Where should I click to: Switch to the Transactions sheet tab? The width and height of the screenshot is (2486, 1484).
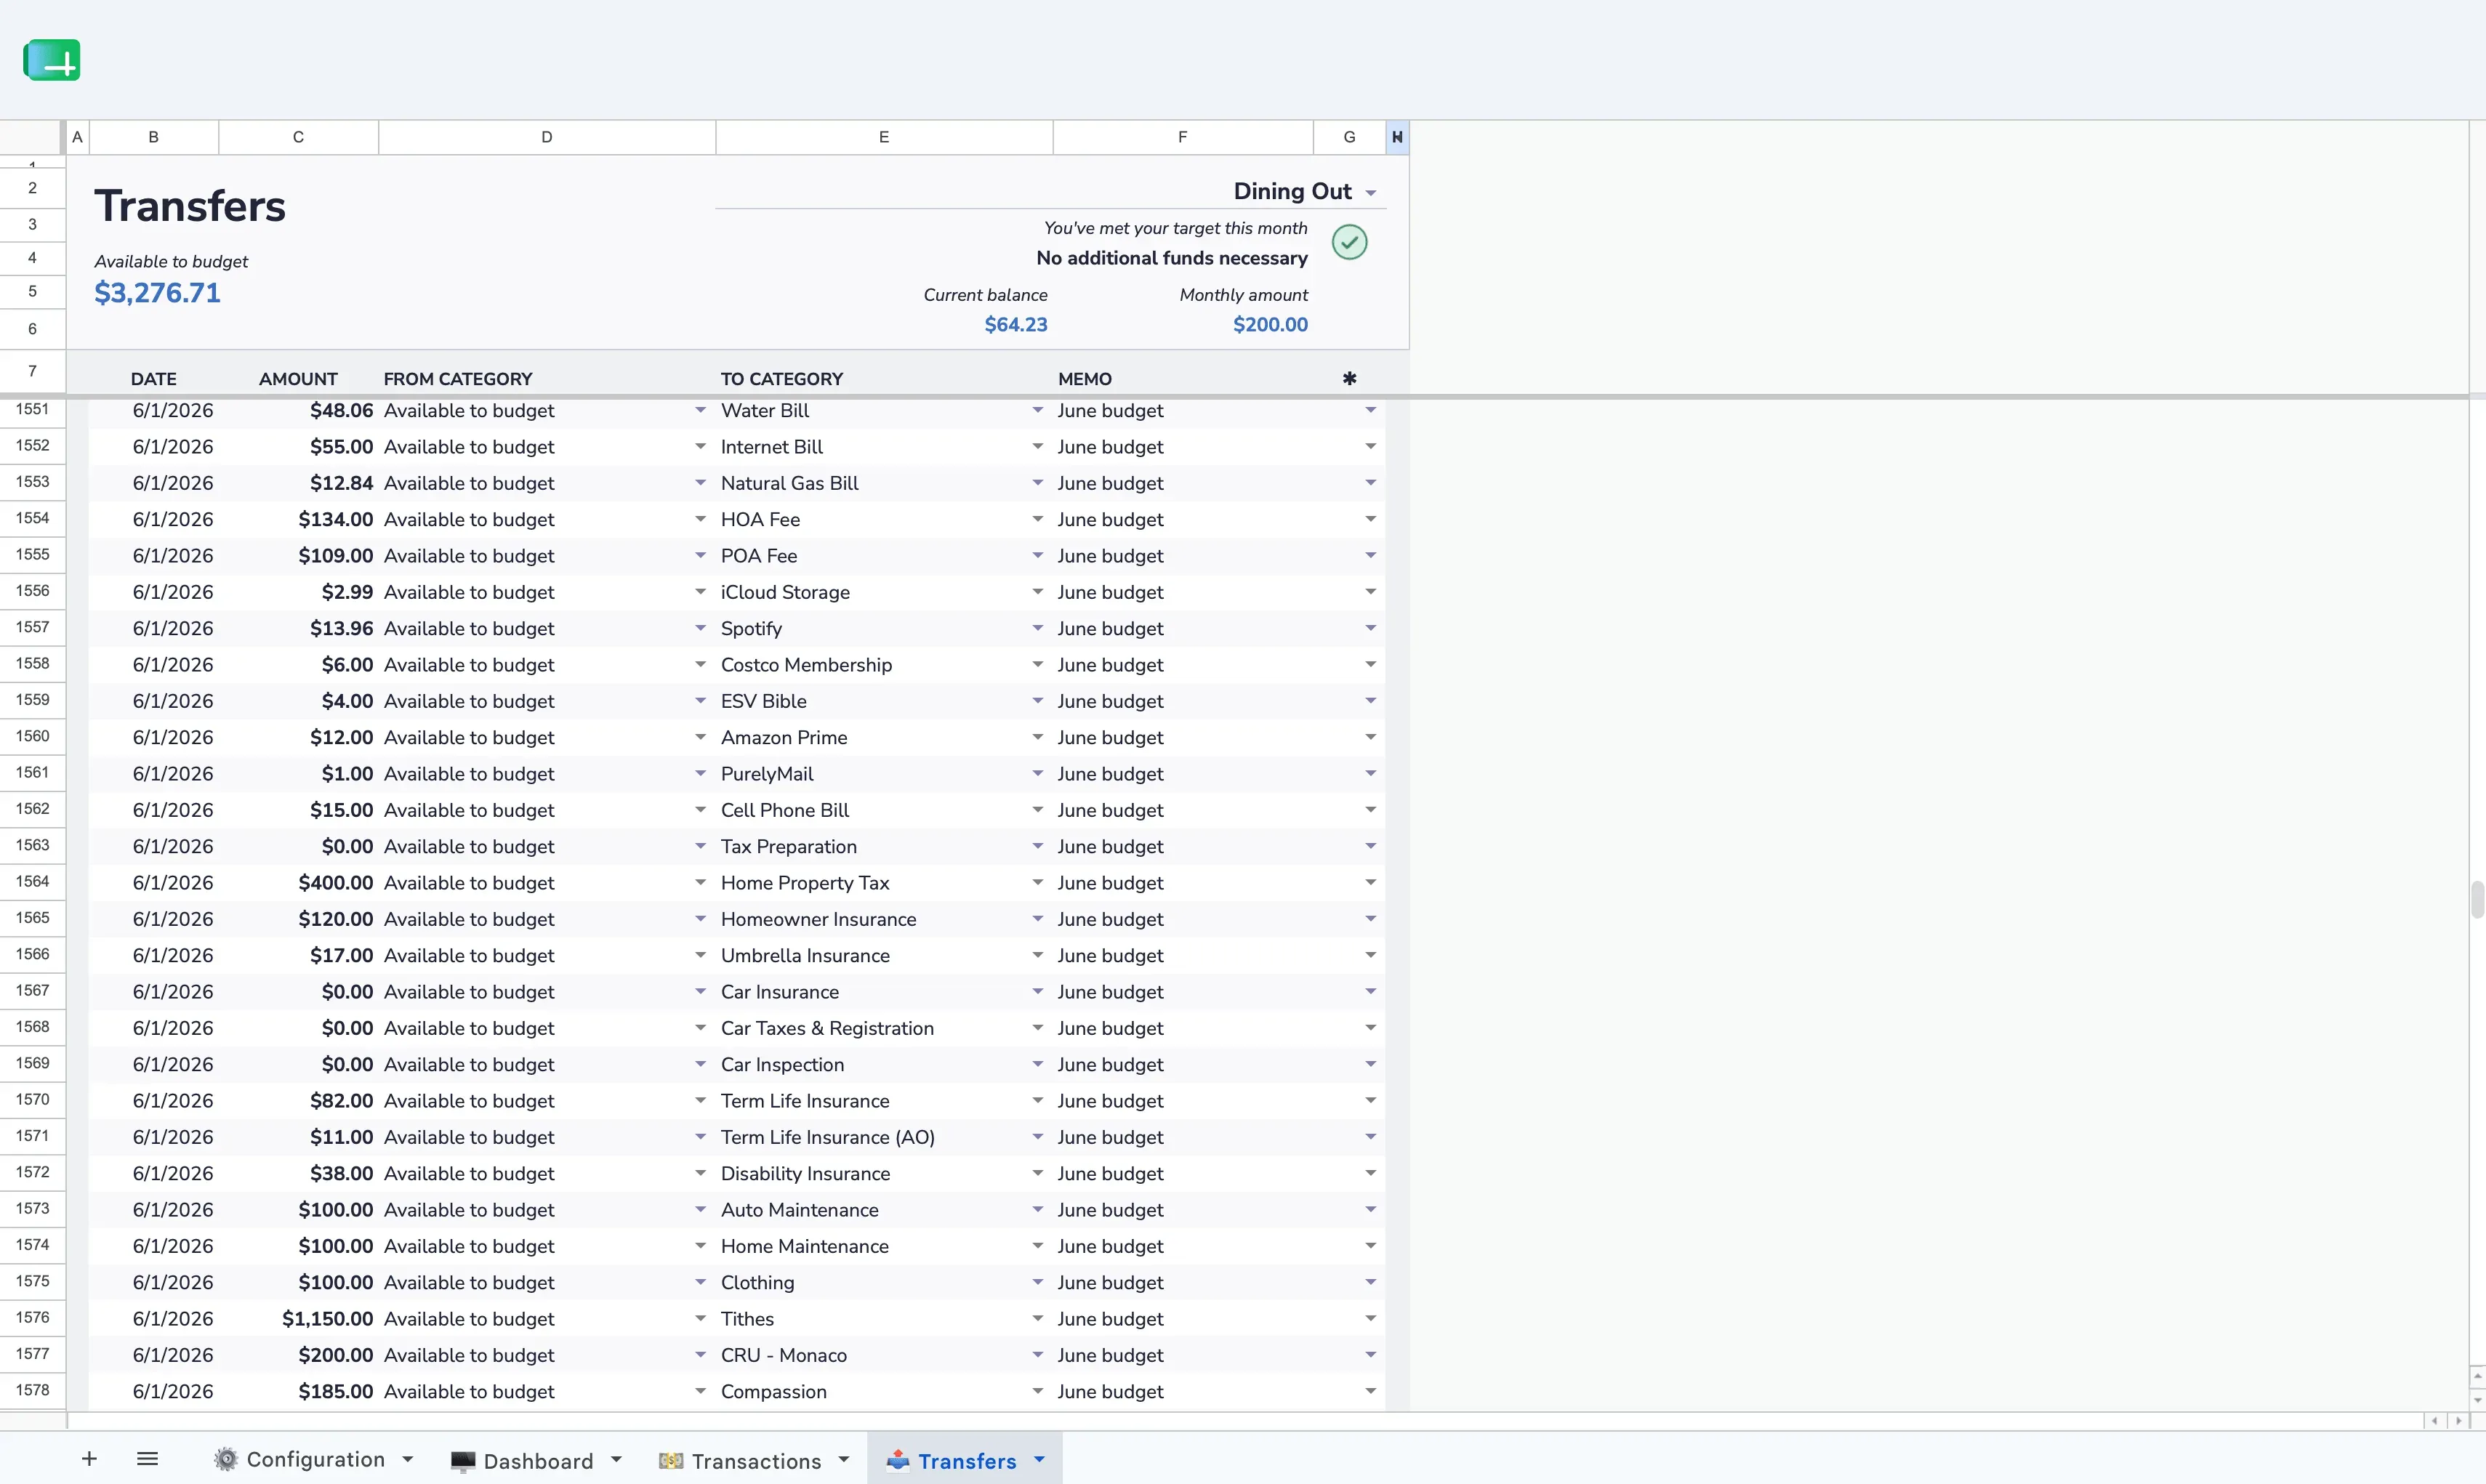(x=756, y=1461)
